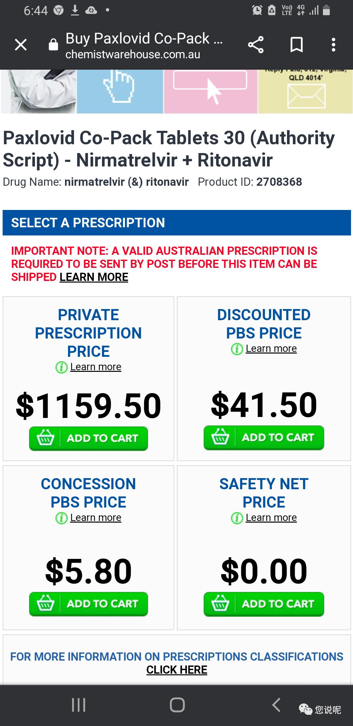353x726 pixels.
Task: Open CLICK HERE for prescription classifications
Action: point(176,670)
